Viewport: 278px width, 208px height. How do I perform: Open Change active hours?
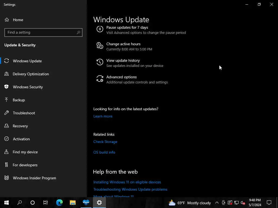(x=124, y=44)
